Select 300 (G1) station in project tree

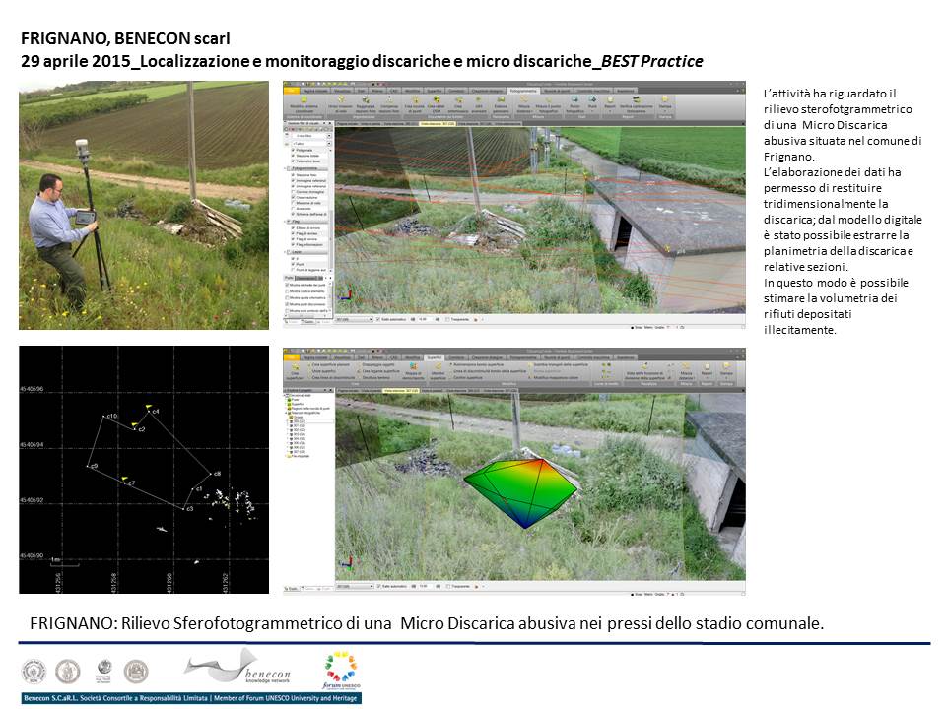pos(299,421)
